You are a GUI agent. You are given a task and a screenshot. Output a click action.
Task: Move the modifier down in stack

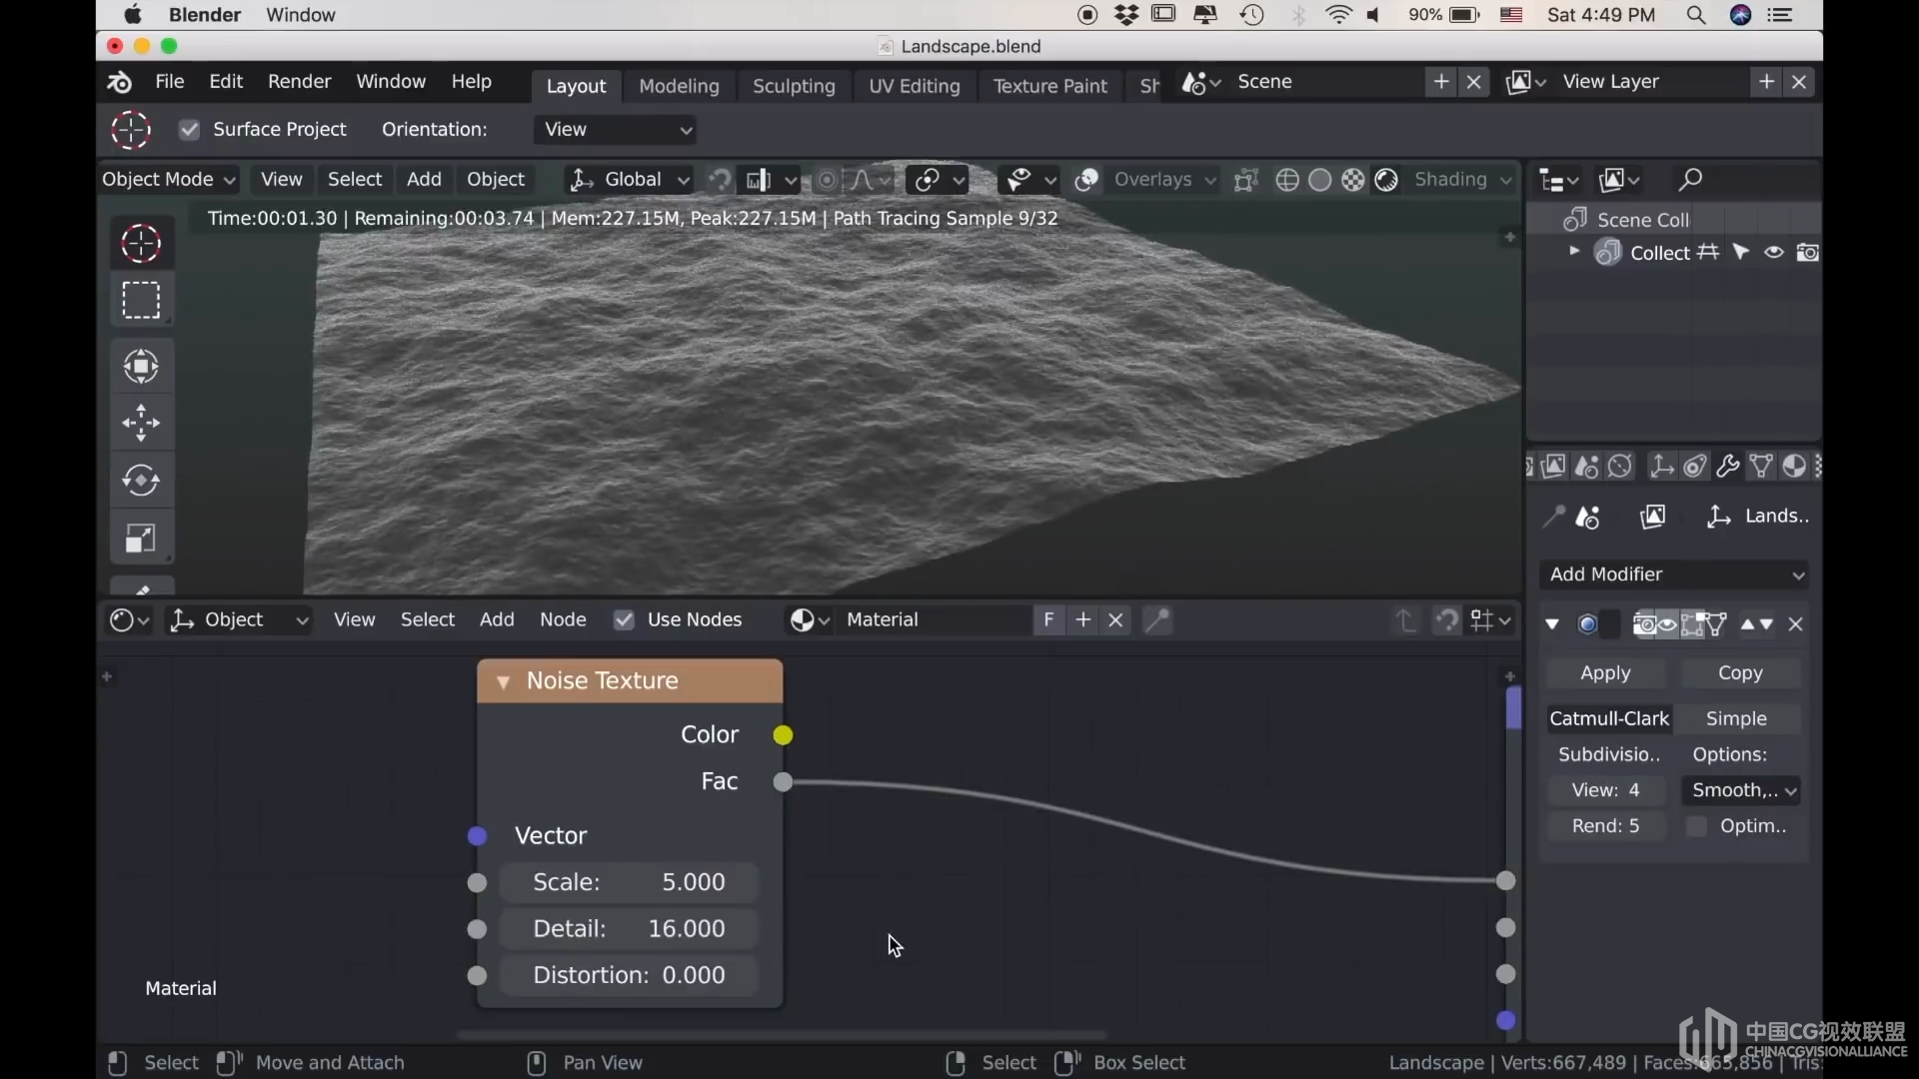pyautogui.click(x=1767, y=624)
